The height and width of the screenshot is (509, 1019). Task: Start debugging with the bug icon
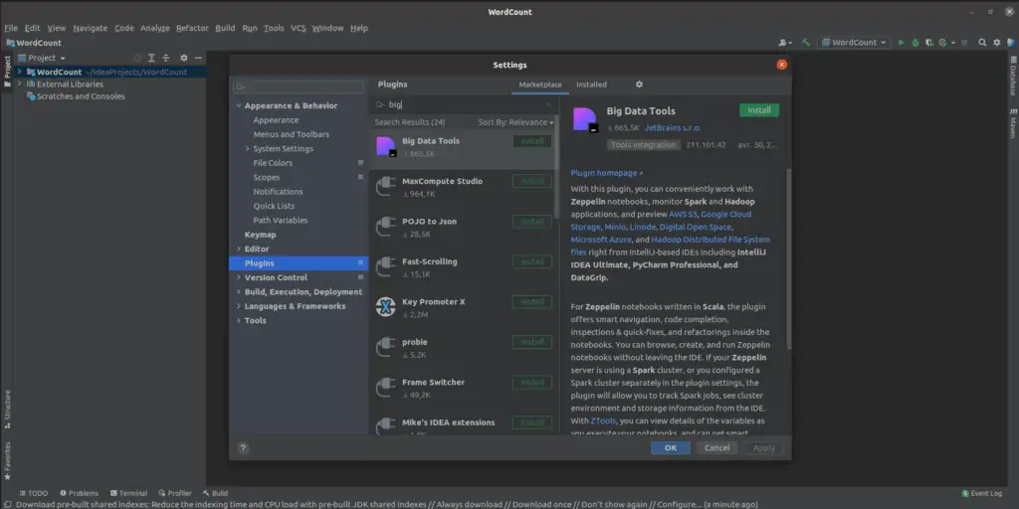pyautogui.click(x=916, y=42)
